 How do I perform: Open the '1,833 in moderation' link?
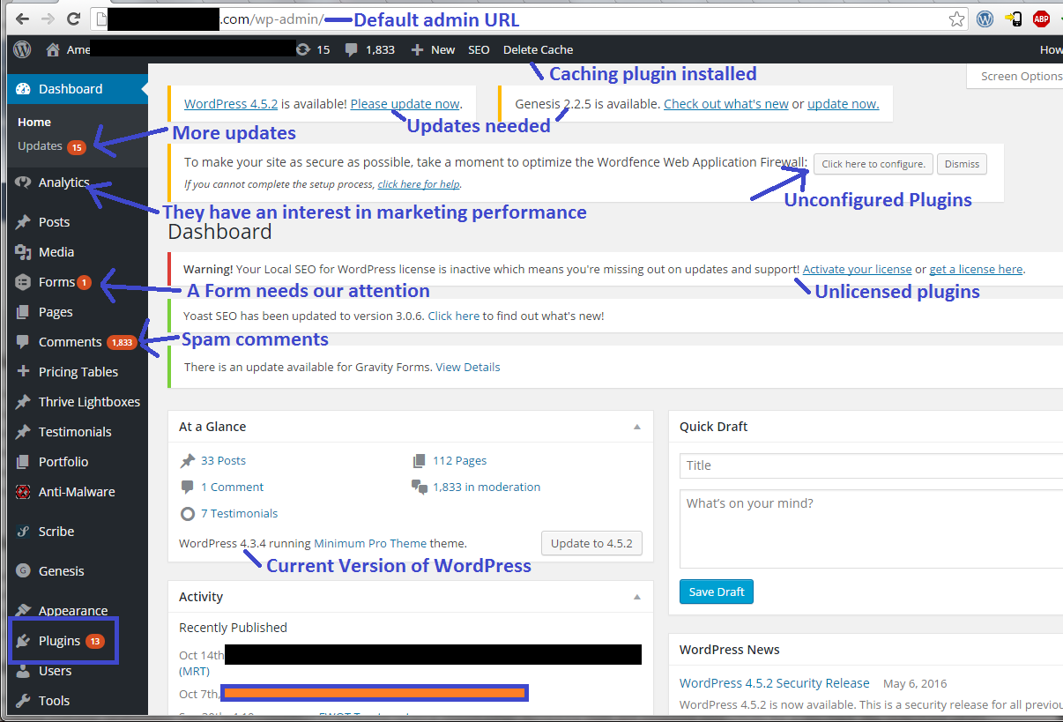tap(487, 487)
